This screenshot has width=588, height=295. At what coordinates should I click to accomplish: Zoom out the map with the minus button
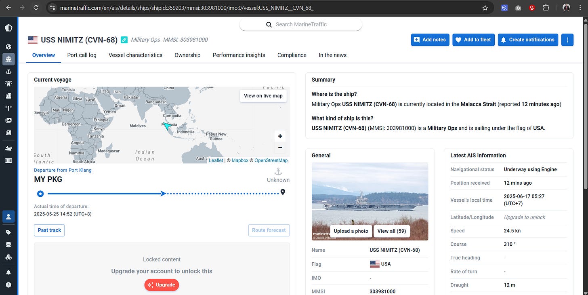point(280,147)
